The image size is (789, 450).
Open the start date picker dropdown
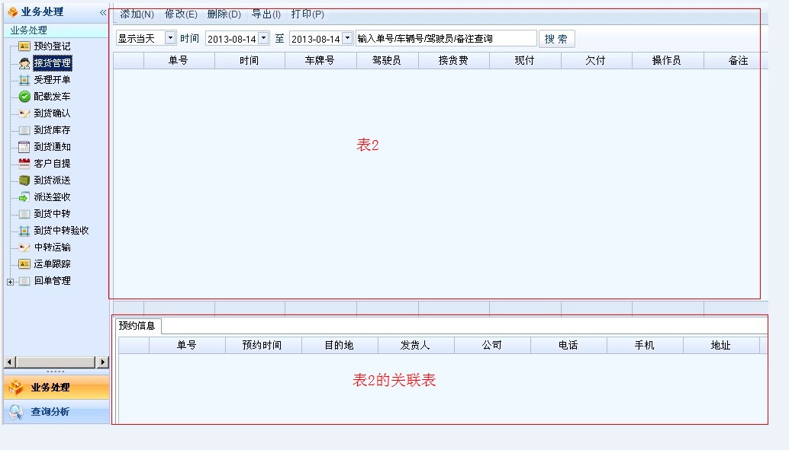[x=263, y=38]
